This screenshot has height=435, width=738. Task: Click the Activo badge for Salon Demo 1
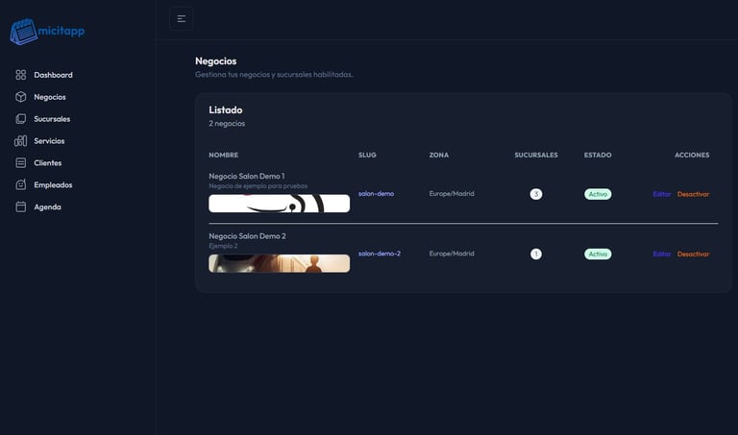[598, 194]
